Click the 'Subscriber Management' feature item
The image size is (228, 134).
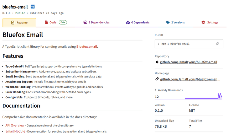point(51,72)
